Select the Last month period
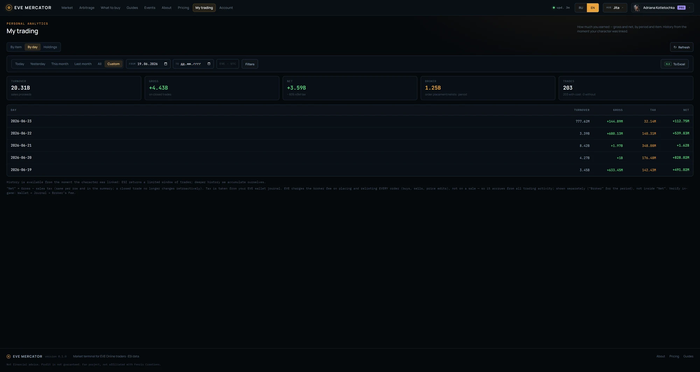Image resolution: width=700 pixels, height=372 pixels. pyautogui.click(x=83, y=64)
